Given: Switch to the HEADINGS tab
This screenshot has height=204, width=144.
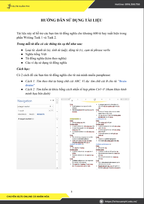Looking at the screenshot, I should click(22, 114).
